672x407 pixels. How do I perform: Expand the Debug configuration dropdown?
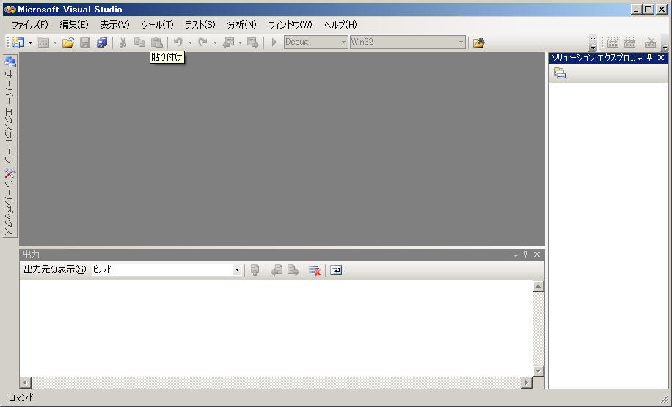[x=343, y=42]
